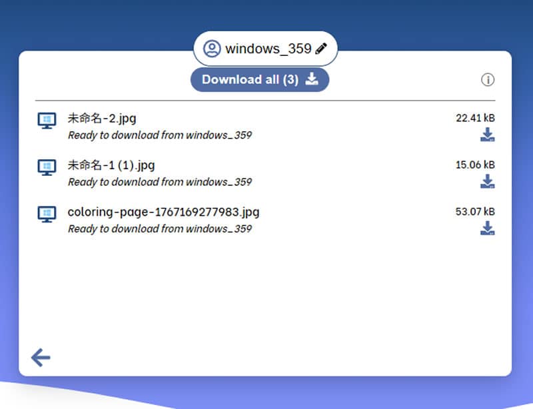Viewport: 533px width, 409px height.
Task: Click the status text under the coloring-page file
Action: tap(160, 228)
